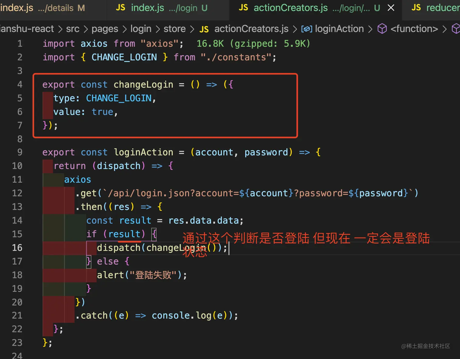Open the login folder breadcrumb

(x=141, y=29)
